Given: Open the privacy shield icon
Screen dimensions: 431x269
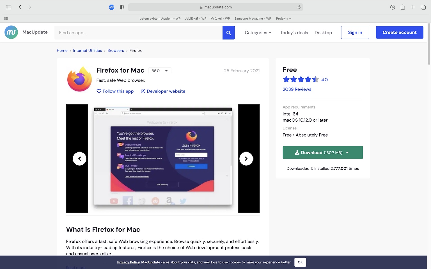Looking at the screenshot, I should (x=122, y=7).
